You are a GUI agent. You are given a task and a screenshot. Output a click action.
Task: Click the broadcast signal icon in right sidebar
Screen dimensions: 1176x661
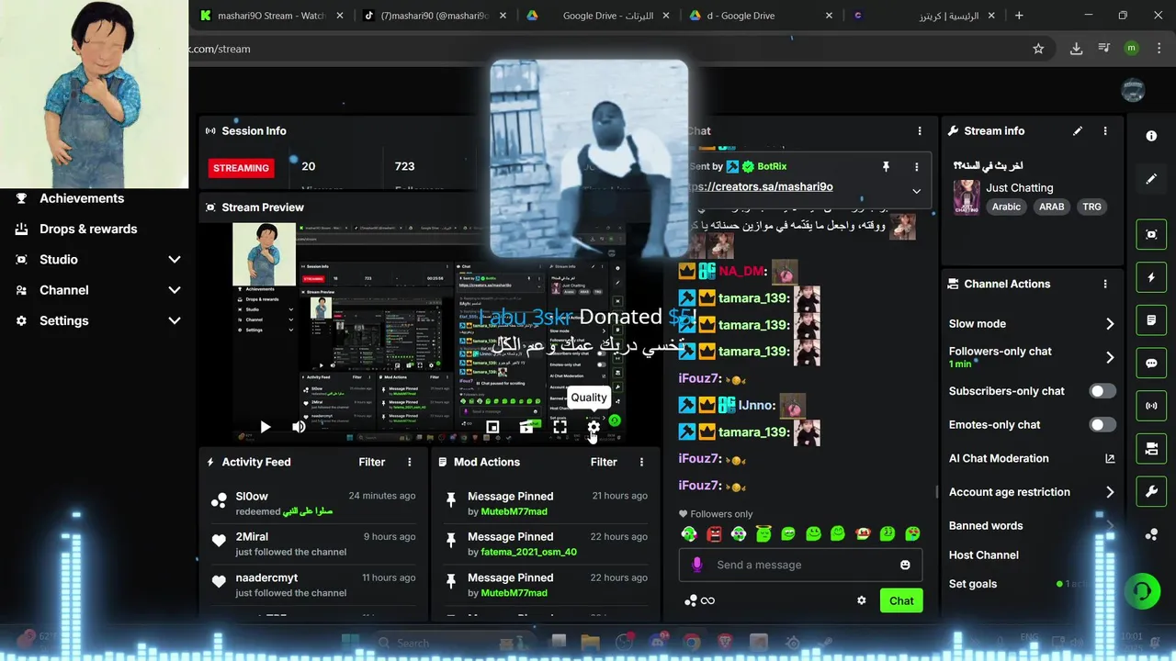(x=1151, y=405)
